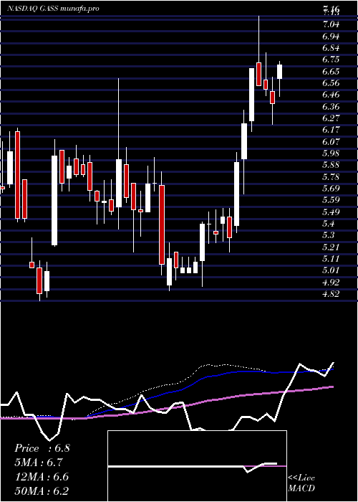Click the 6.75 price axis label

331,60
